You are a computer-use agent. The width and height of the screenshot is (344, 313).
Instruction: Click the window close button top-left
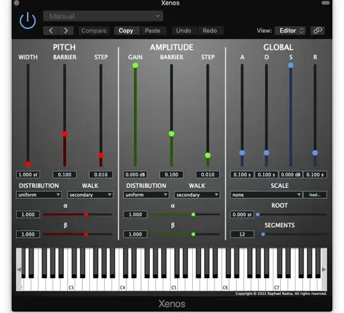pyautogui.click(x=17, y=3)
